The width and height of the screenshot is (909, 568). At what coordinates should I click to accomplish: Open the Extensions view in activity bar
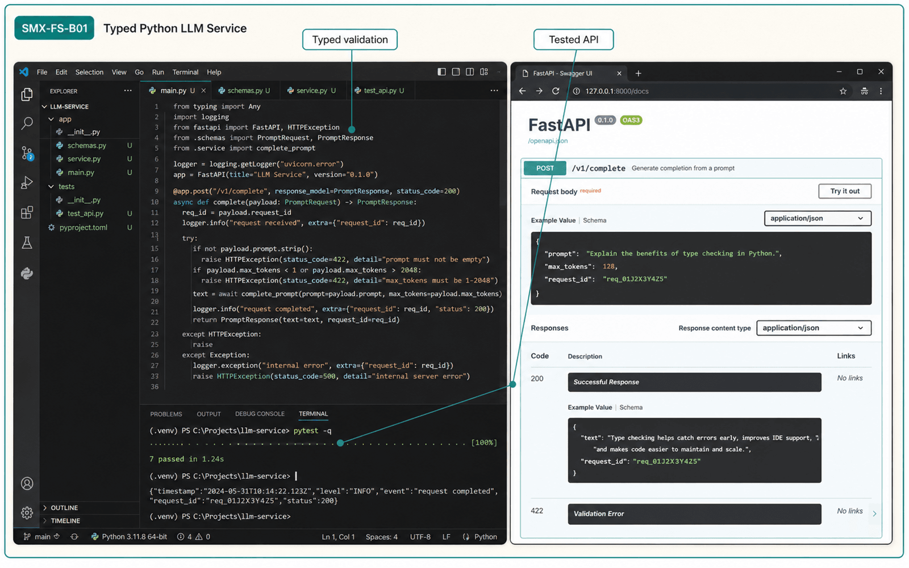coord(27,212)
